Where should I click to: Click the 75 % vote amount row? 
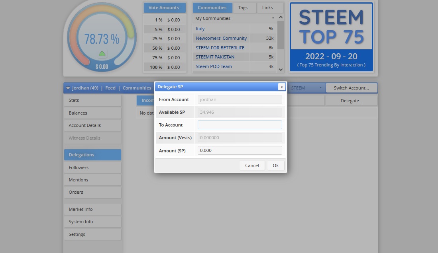coord(165,58)
